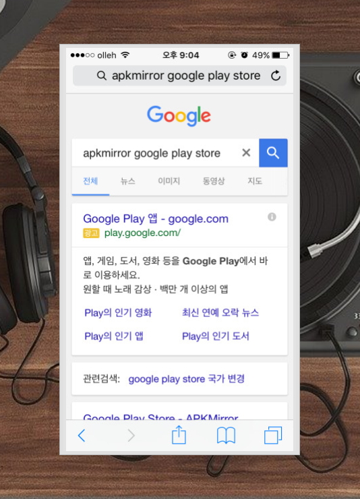Tap magnifier icon in Safari address bar
The image size is (360, 499).
point(101,76)
